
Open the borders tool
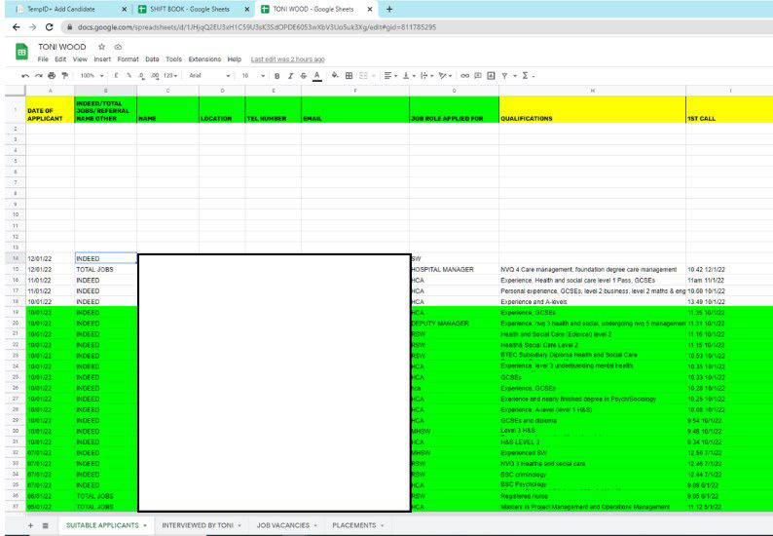click(x=350, y=75)
